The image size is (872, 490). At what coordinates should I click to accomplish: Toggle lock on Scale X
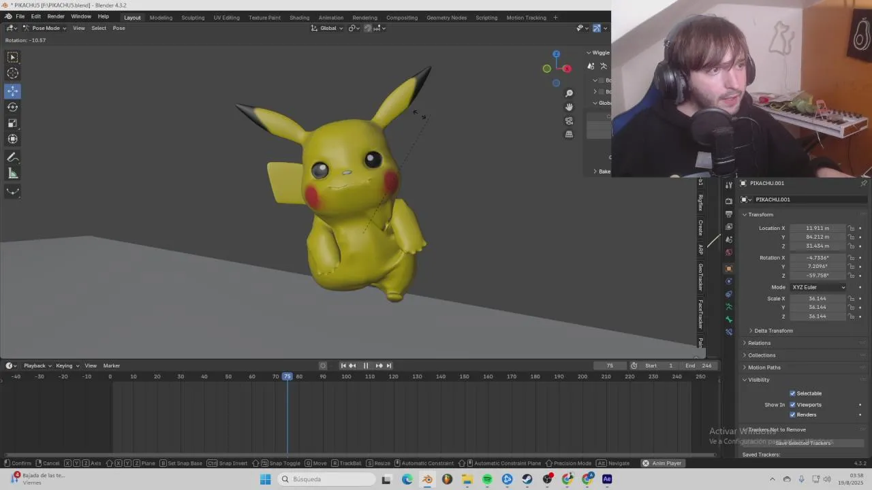point(852,299)
